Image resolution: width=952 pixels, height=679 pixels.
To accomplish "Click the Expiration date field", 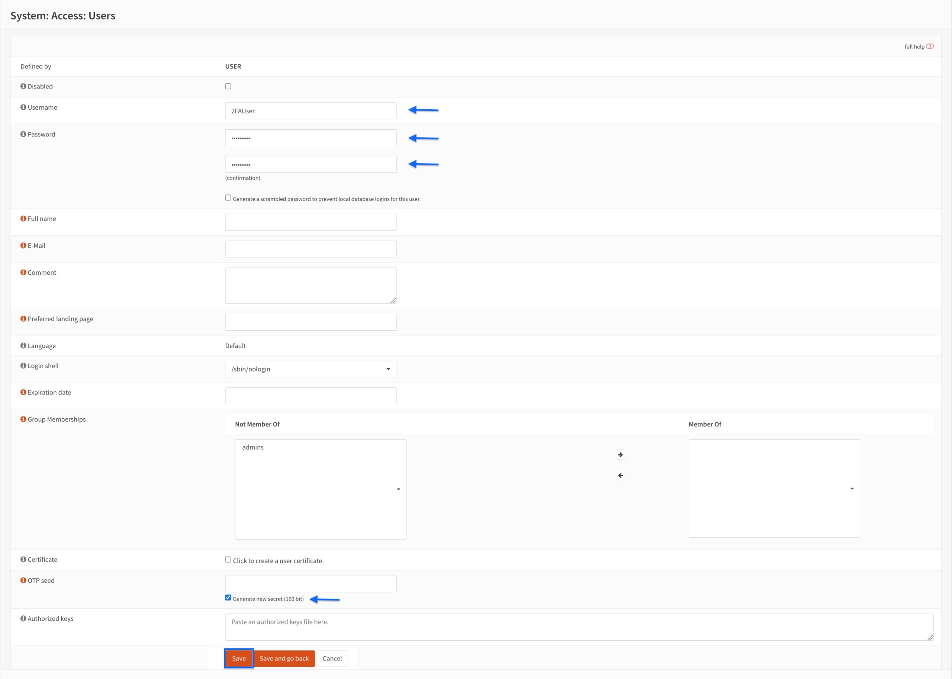I will click(x=311, y=396).
